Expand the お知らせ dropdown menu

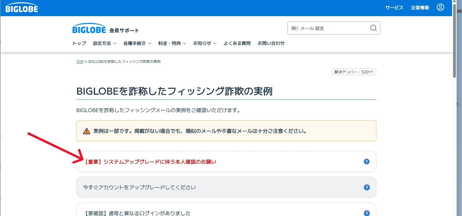click(x=205, y=44)
